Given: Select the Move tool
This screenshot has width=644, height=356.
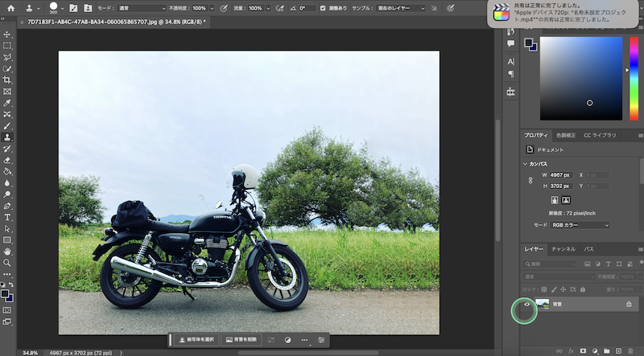Looking at the screenshot, I should pos(7,35).
